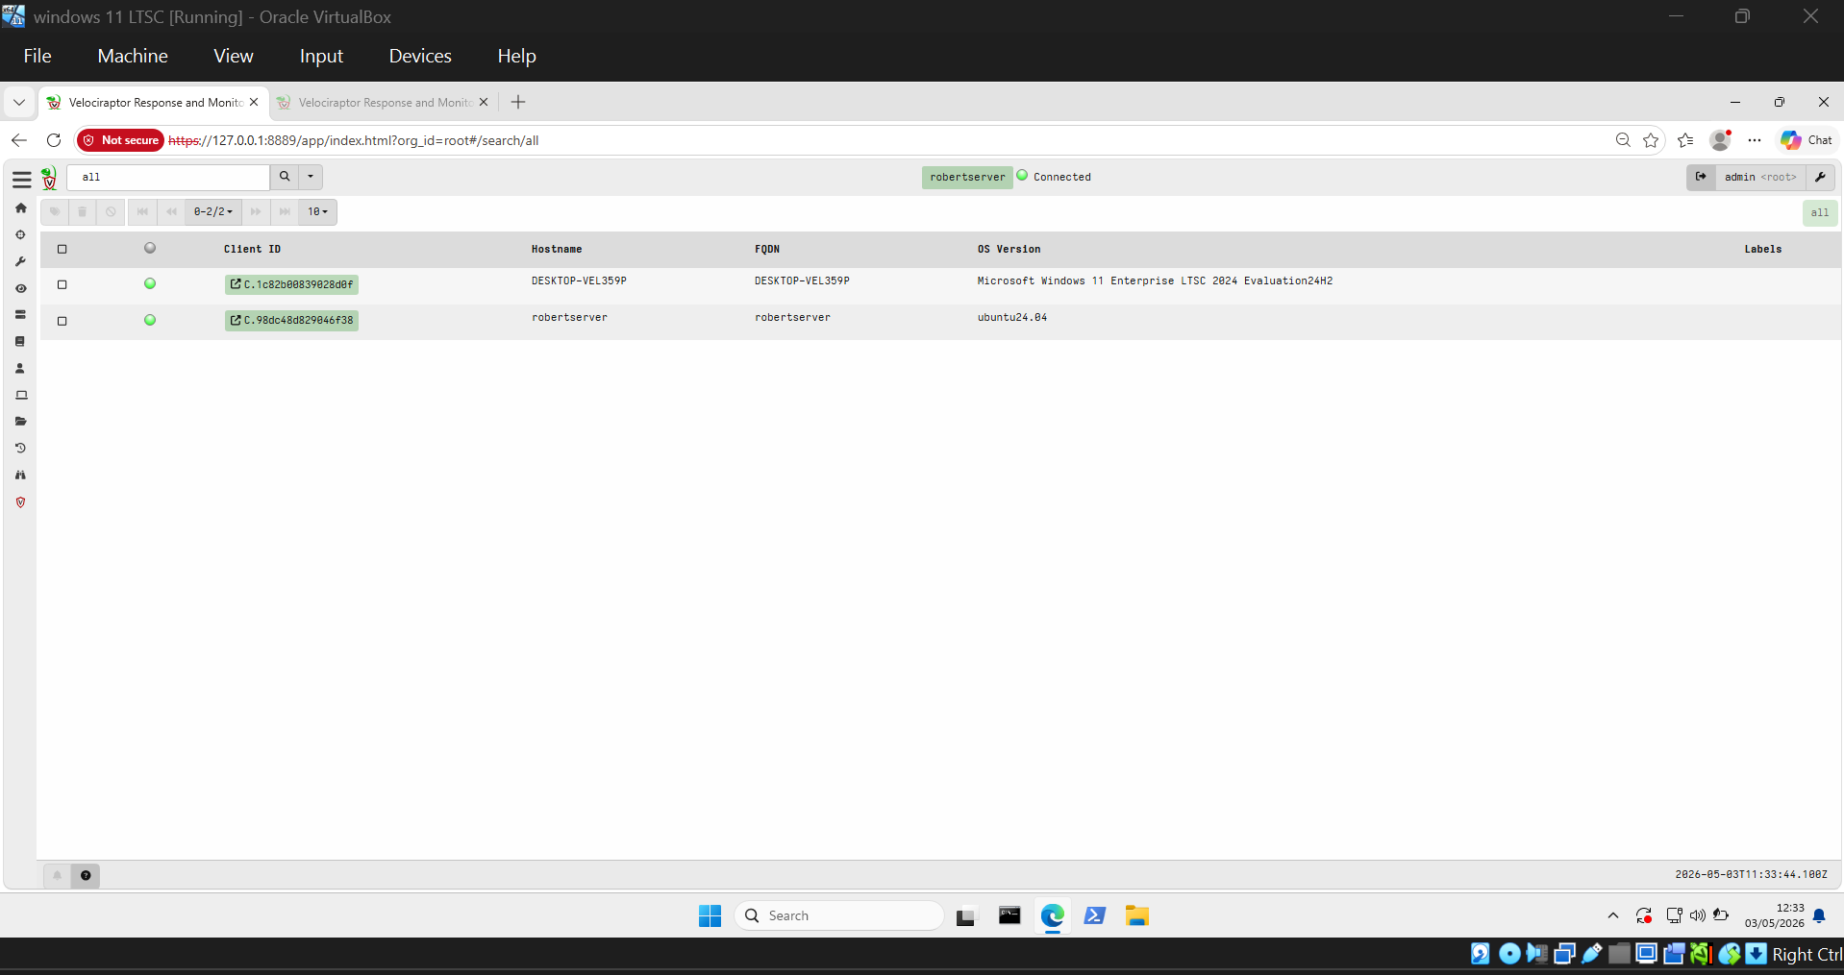Viewport: 1844px width, 975px height.
Task: Open the wrench icon in the left sidebar
Action: point(20,261)
